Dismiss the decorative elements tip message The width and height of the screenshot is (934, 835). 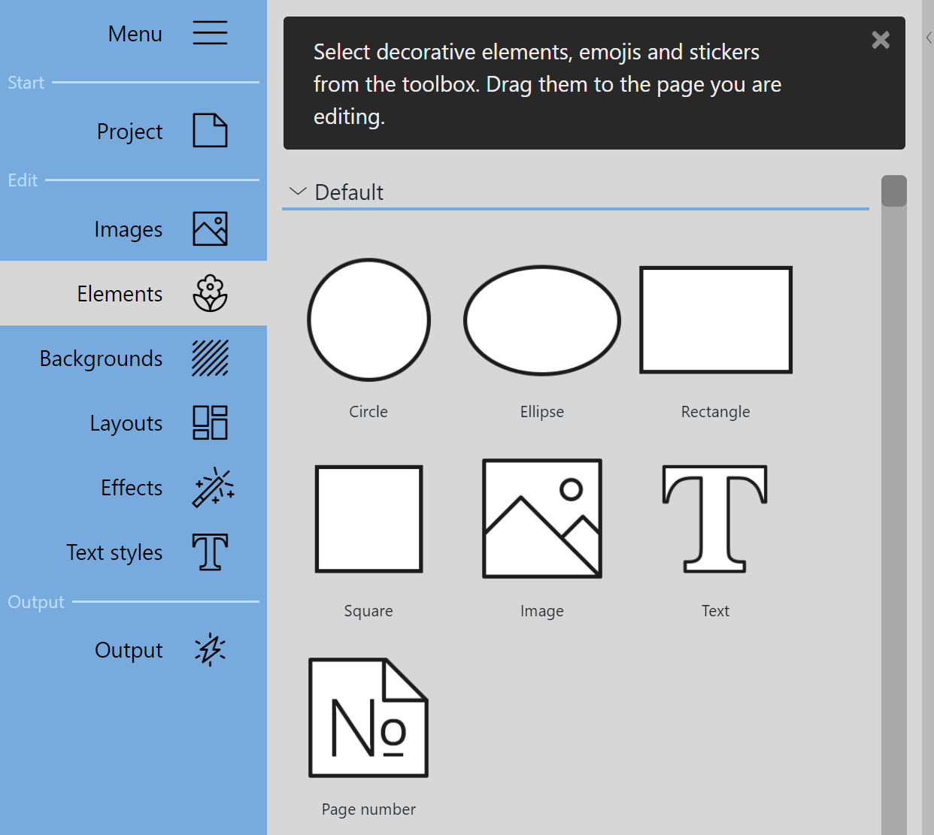[x=880, y=40]
